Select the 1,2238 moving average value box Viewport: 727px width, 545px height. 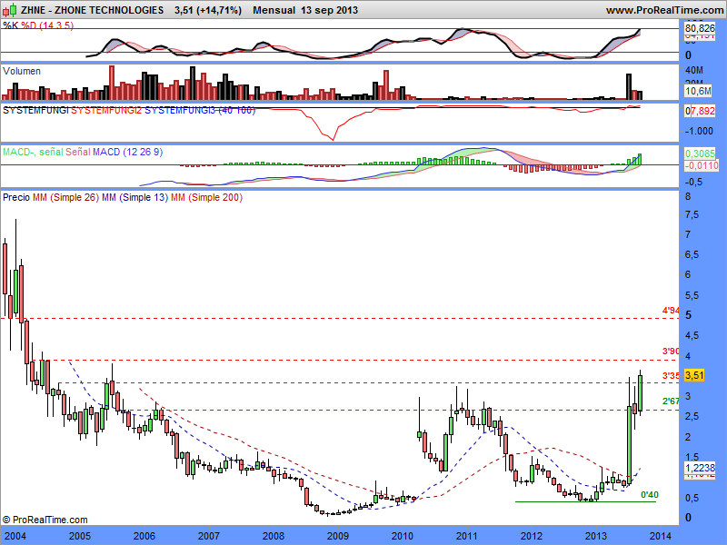pyautogui.click(x=700, y=468)
